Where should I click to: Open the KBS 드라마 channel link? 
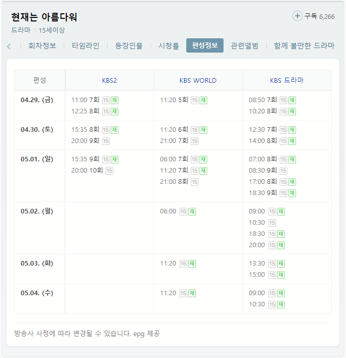[287, 80]
